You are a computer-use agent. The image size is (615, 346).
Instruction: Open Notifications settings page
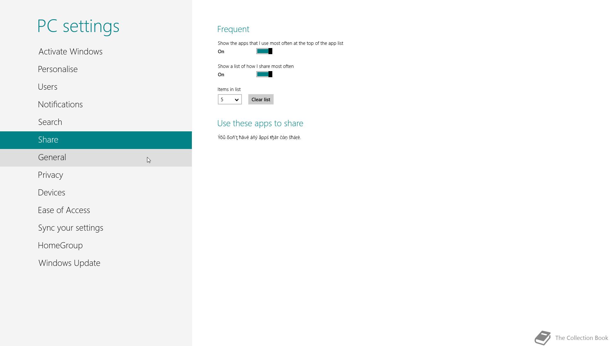click(x=60, y=104)
